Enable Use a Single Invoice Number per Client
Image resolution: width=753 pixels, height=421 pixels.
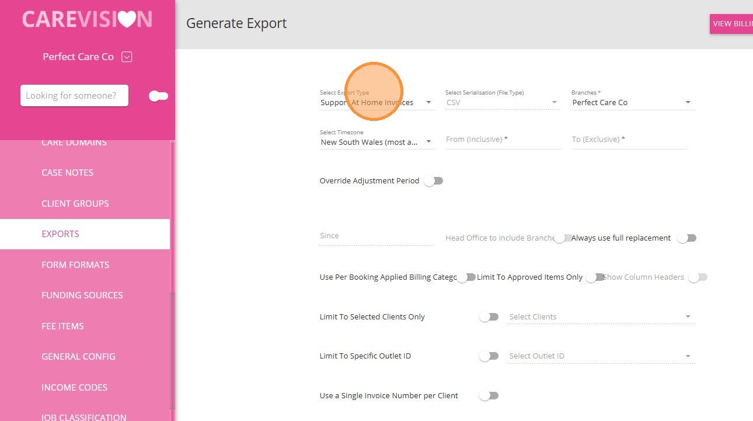pos(489,396)
